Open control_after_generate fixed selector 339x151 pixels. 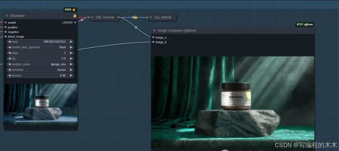pos(40,47)
